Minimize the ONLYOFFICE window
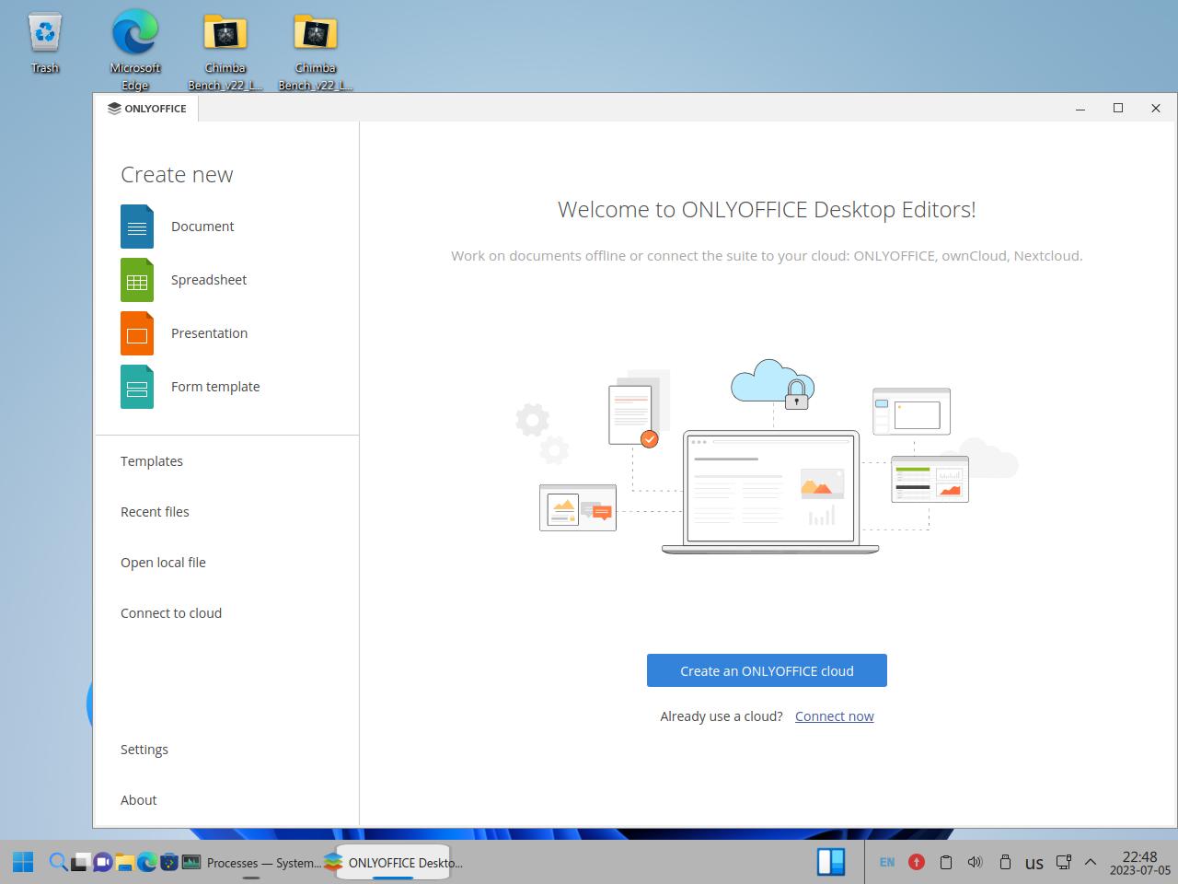This screenshot has width=1178, height=884. 1080,109
